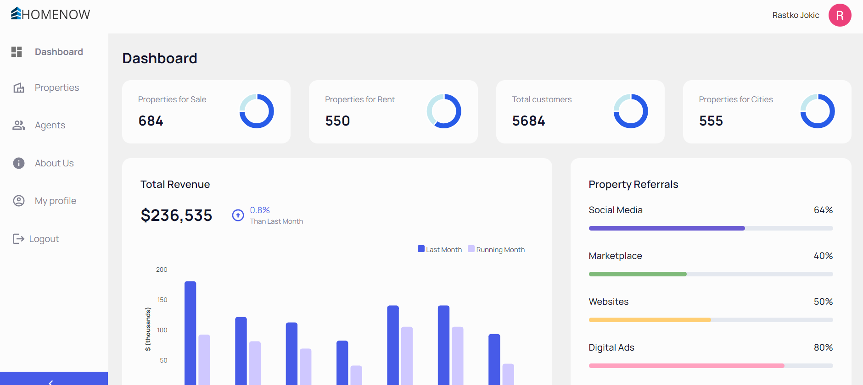Click the HOMENOW house logo icon
The height and width of the screenshot is (385, 863).
16,14
